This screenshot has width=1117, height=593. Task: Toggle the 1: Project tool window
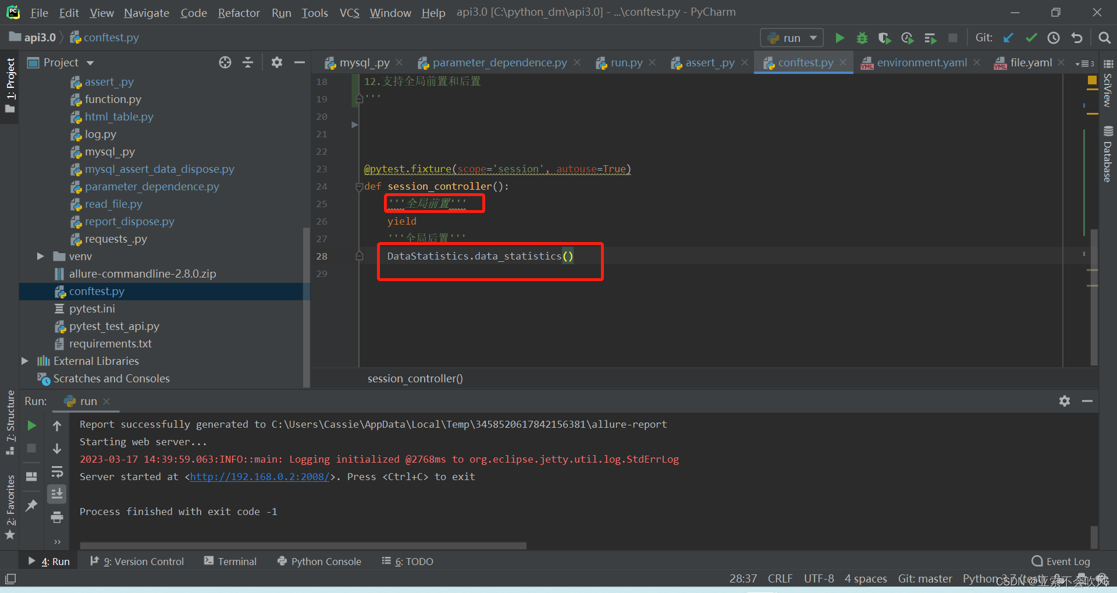pos(10,85)
